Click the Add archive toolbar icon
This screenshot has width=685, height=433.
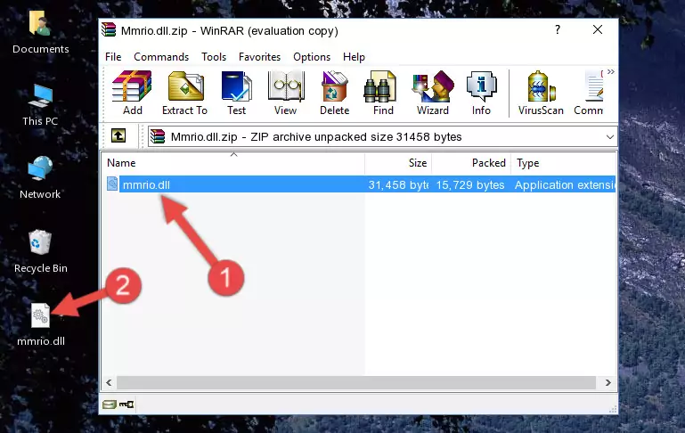[132, 93]
